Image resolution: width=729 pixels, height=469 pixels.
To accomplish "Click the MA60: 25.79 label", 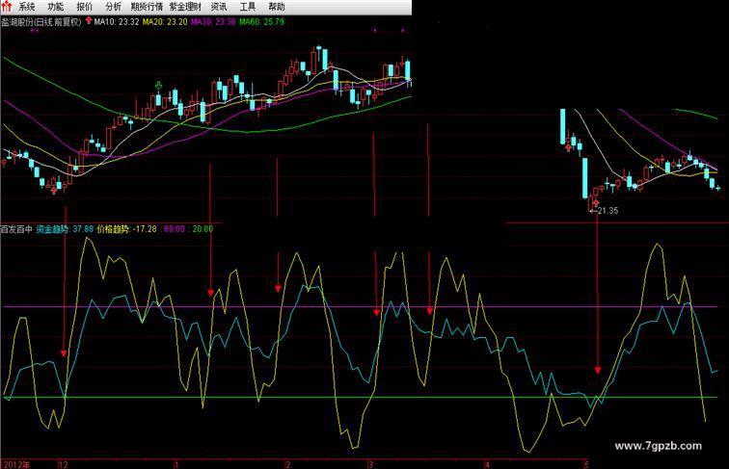I will click(x=261, y=21).
